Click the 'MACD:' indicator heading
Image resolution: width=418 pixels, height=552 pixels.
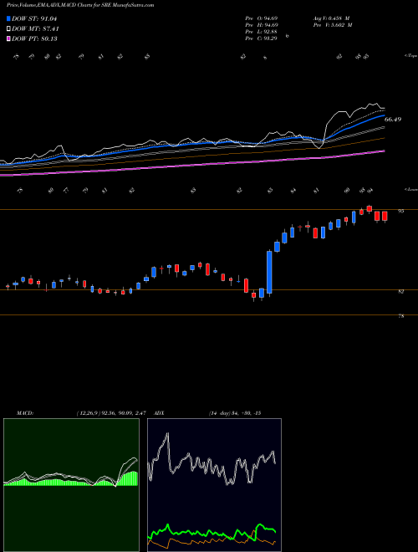[25, 413]
